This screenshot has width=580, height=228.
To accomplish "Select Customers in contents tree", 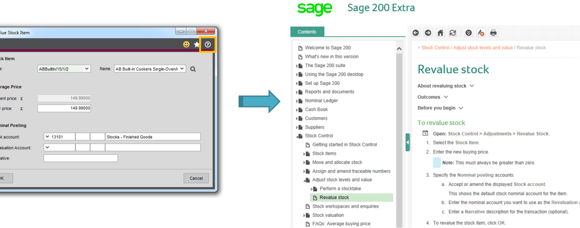I will [316, 118].
